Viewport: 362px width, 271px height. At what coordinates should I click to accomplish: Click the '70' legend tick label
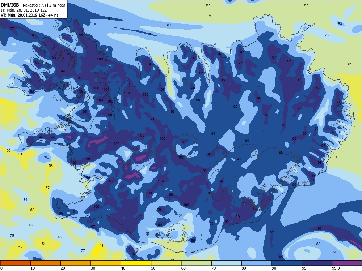tap(214, 268)
